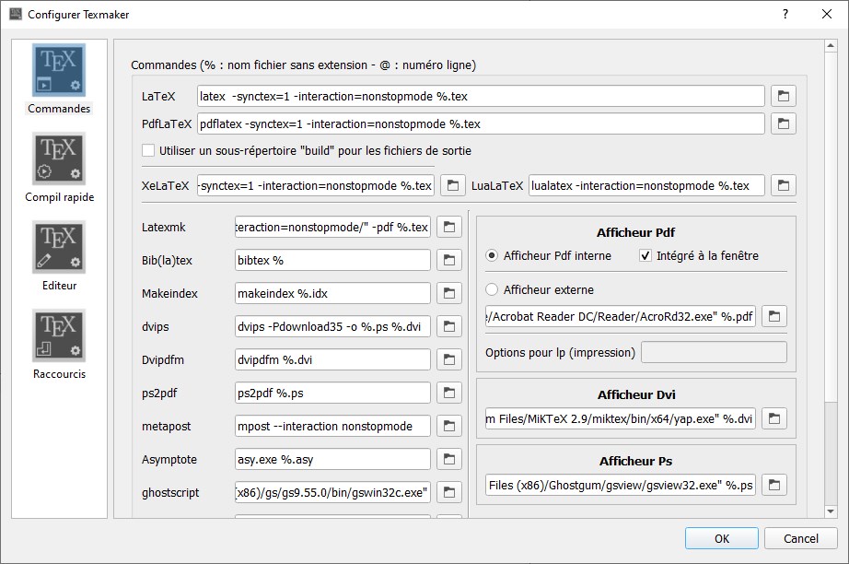The height and width of the screenshot is (564, 849).
Task: Browse for the dvips executable
Action: 448,326
